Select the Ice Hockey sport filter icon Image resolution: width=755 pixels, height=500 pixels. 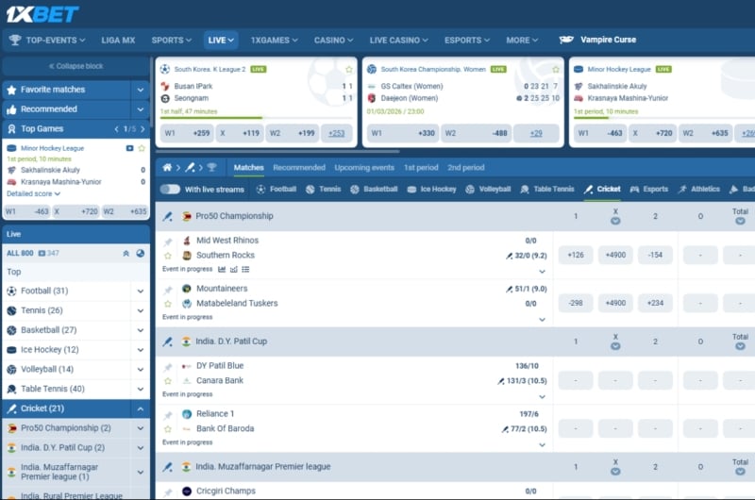[411, 189]
